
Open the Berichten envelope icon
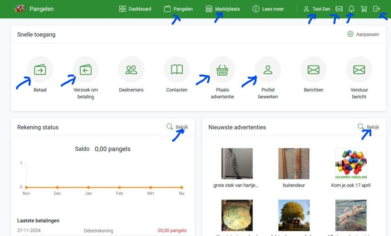click(x=314, y=70)
